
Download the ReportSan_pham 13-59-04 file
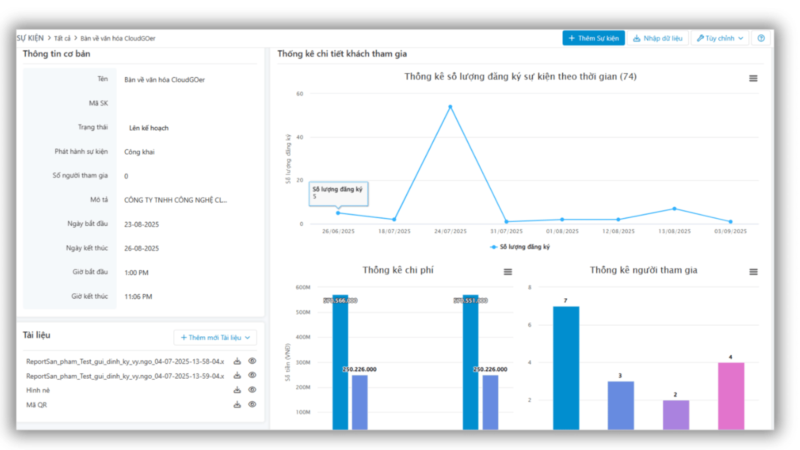click(x=237, y=375)
